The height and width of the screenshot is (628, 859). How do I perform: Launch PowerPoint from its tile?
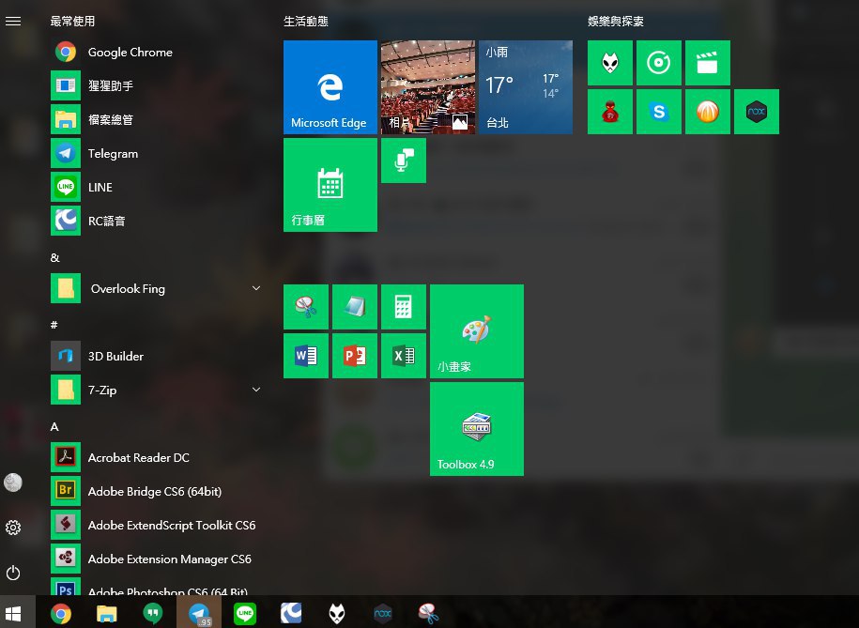pyautogui.click(x=355, y=356)
